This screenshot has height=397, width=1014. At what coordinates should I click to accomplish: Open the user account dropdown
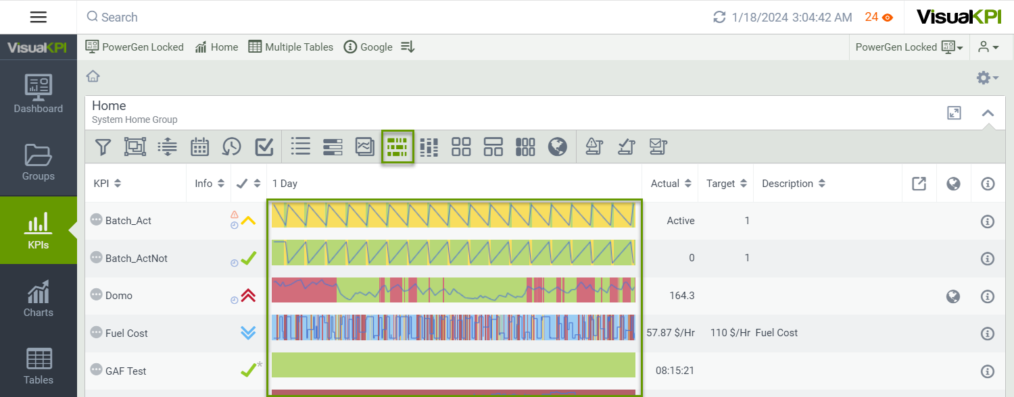coord(988,47)
